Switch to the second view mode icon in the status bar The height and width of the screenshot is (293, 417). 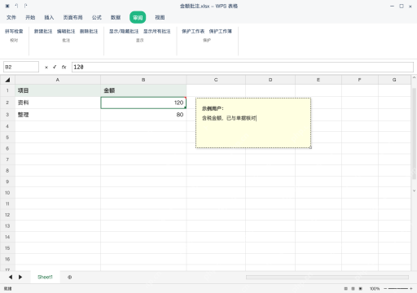pos(353,289)
